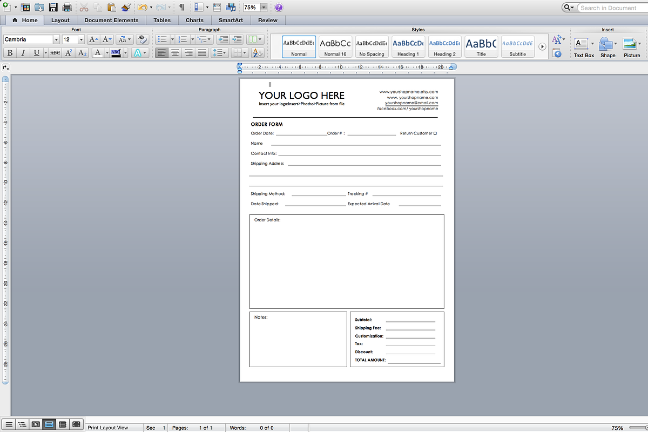Insert a Text Box

tap(584, 47)
